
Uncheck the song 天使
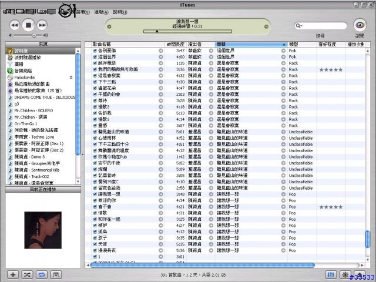coord(95,244)
